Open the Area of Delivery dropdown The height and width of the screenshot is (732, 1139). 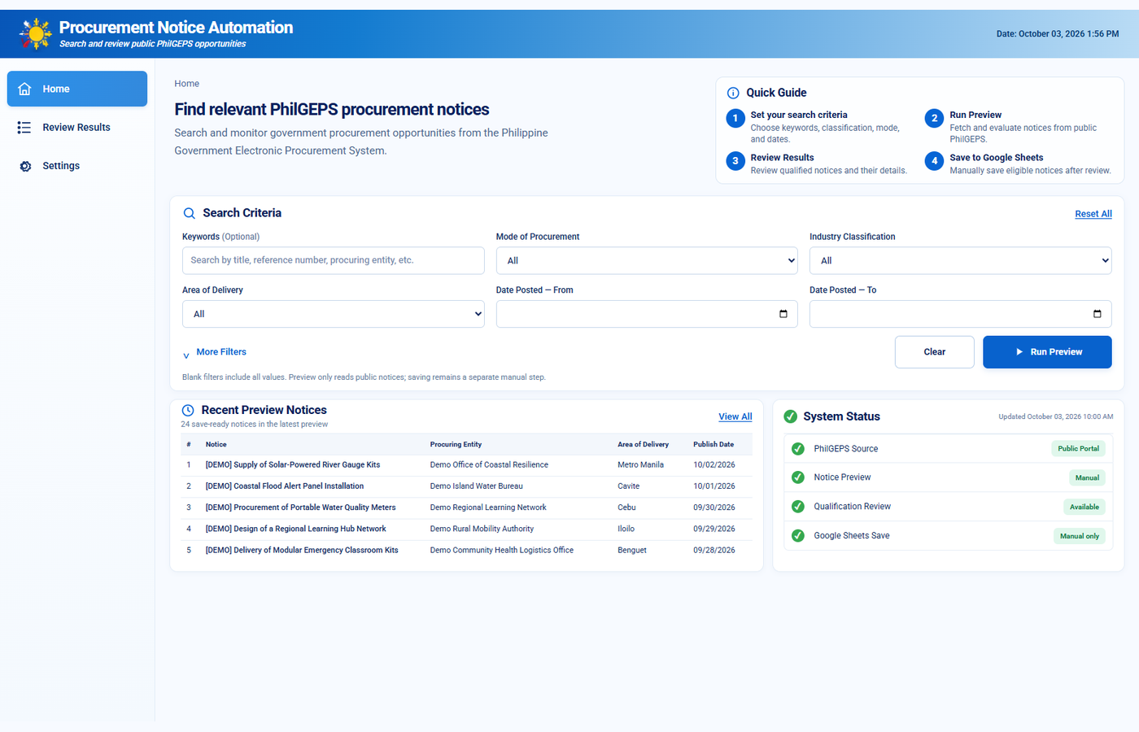(x=334, y=314)
